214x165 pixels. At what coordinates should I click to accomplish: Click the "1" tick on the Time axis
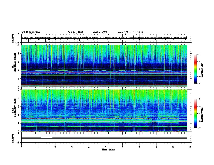pyautogui.click(x=38, y=147)
